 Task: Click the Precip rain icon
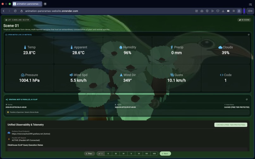(x=172, y=47)
